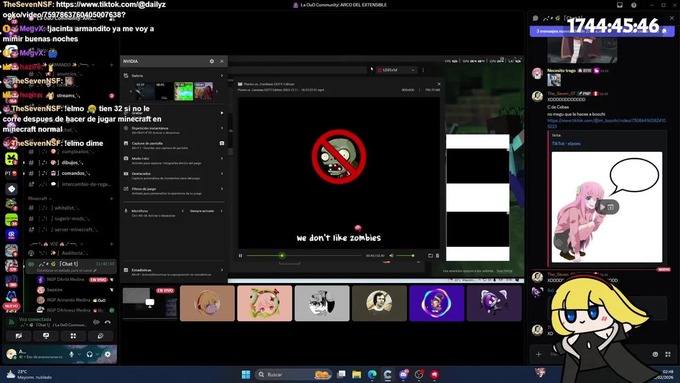
Task: Open Discord user settings gear
Action: 107,354
